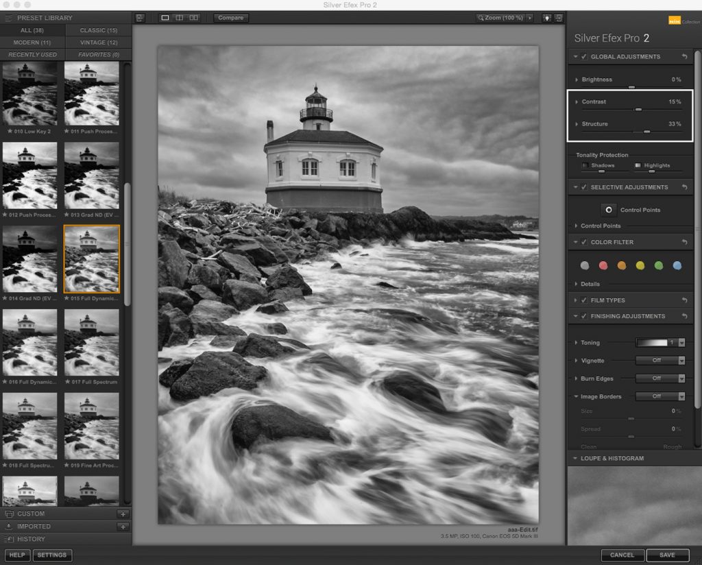The width and height of the screenshot is (702, 565).
Task: Open Image Borders dropdown set to Off
Action: [x=660, y=396]
